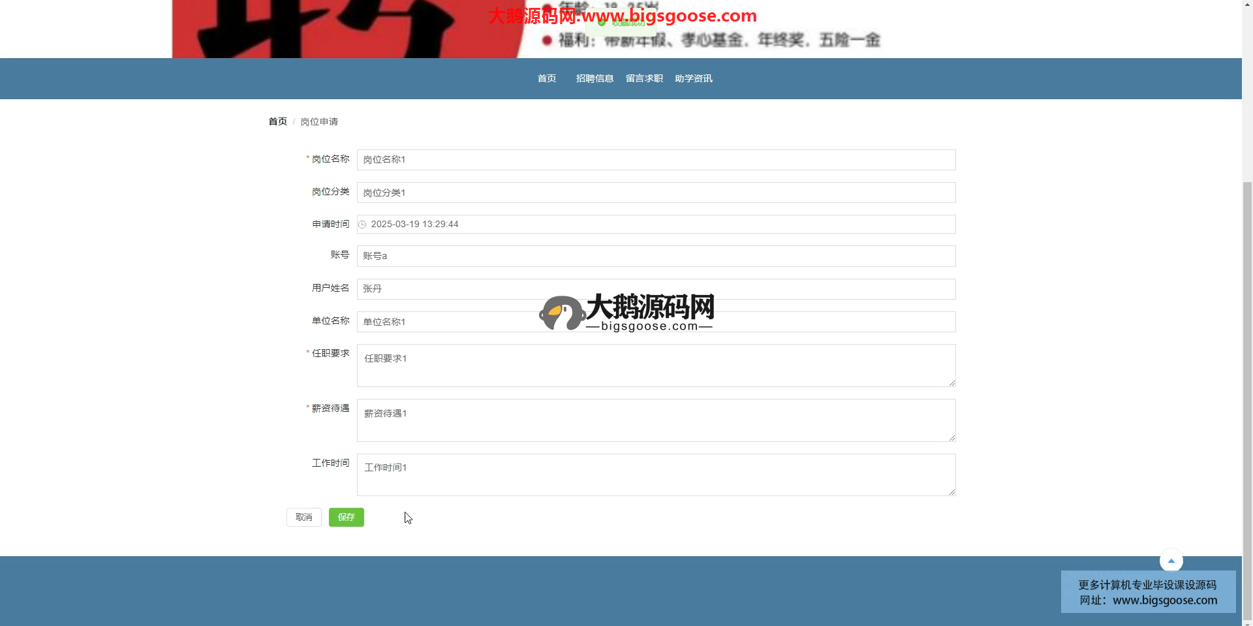Click the page vertical scrollbar
Viewport: 1253px width, 626px height.
tap(1247, 392)
